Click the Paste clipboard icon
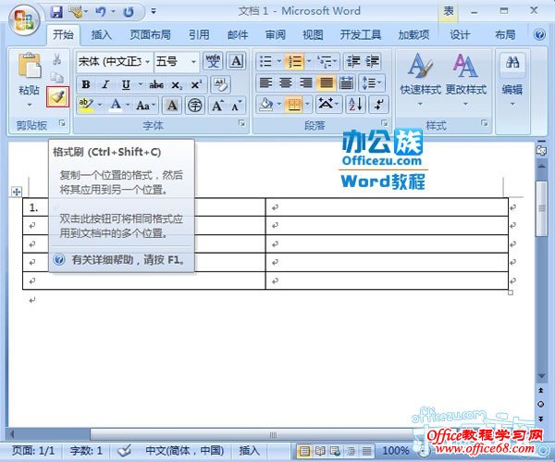This screenshot has width=555, height=462. 29,66
